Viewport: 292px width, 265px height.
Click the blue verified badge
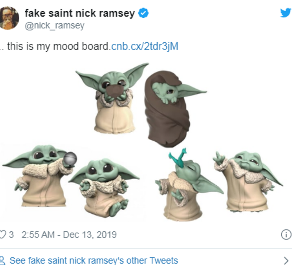pos(143,13)
